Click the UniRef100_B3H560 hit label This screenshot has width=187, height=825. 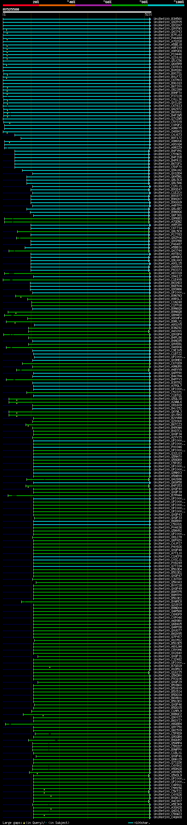(167, 19)
